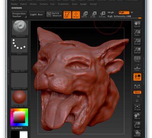
Task: Expand the left tray divider arrows
Action: [x=8, y=71]
